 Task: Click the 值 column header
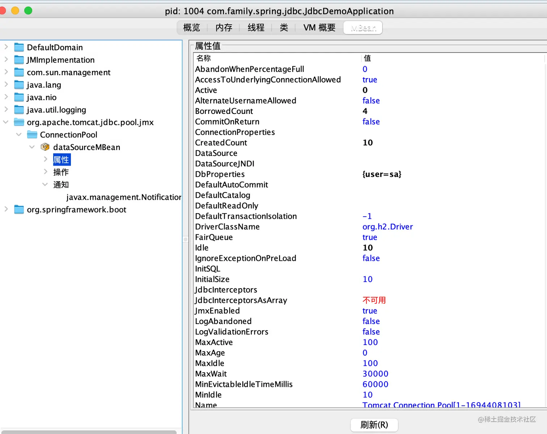(453, 58)
